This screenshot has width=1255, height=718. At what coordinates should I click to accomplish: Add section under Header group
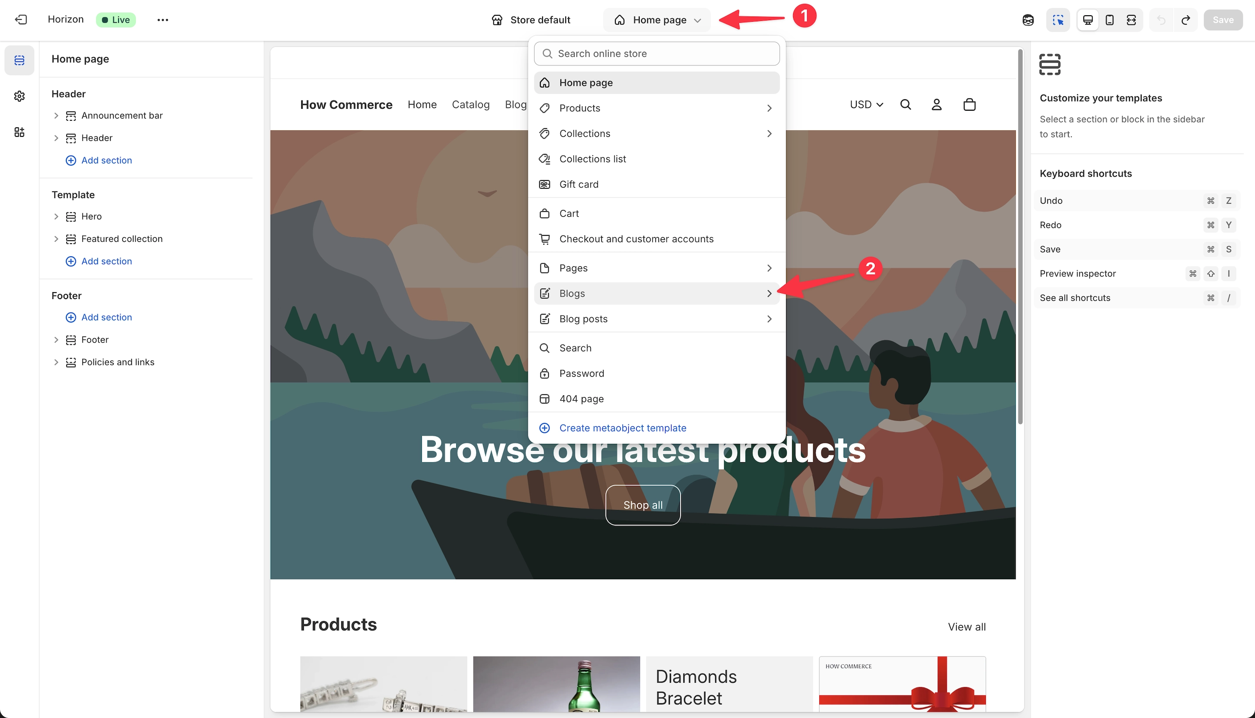pyautogui.click(x=98, y=160)
